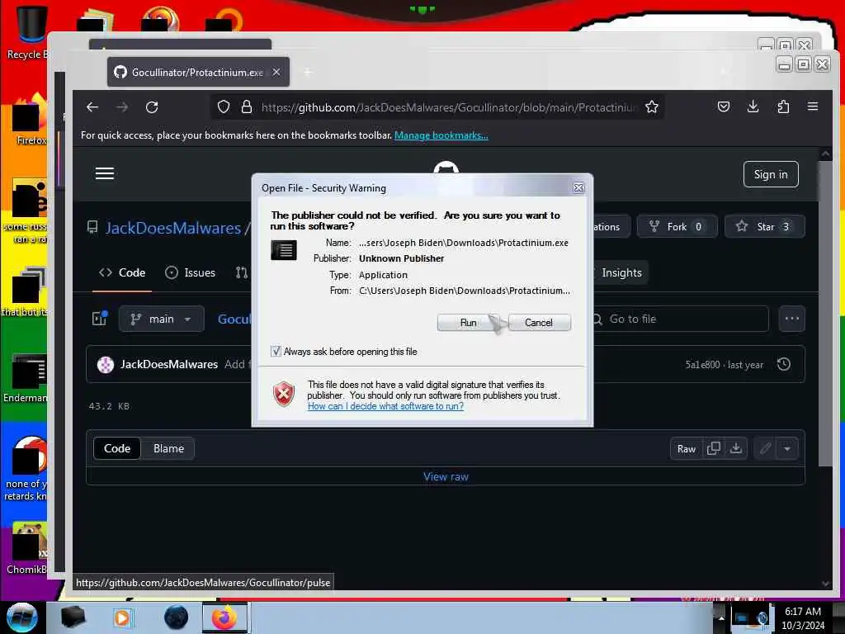Screen dimensions: 845x634
Task: Open the Windows Start menu
Action: tap(21, 617)
